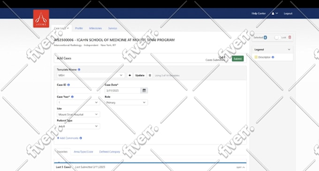Screen dimensions: 319x171
Task: Click the plus add template button
Action: coord(129,75)
